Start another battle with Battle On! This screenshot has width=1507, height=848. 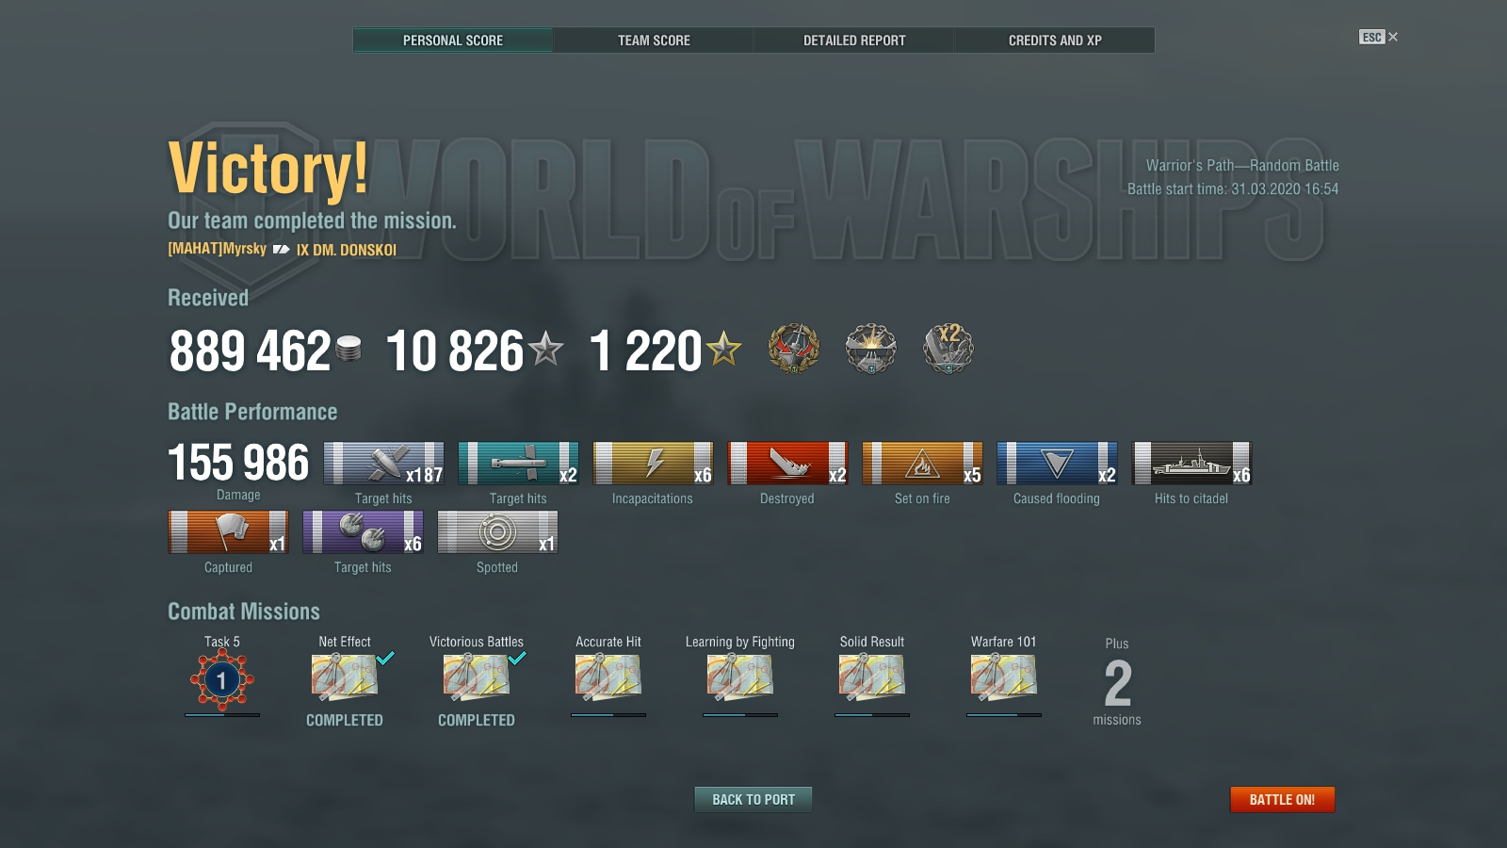click(x=1282, y=799)
